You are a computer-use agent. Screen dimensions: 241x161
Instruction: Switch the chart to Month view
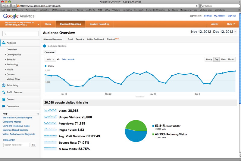point(231,59)
